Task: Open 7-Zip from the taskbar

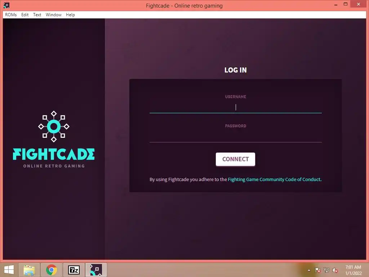Action: tap(74, 270)
